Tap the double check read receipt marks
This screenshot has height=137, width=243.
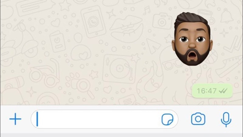point(223,91)
